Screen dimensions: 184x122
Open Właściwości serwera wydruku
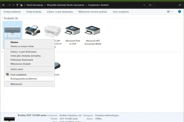(93, 12)
